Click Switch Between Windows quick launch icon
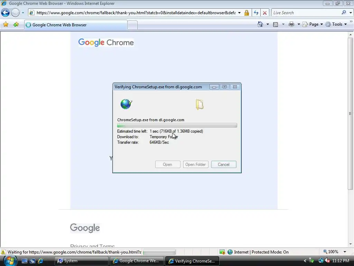354x266 pixels. point(32,261)
